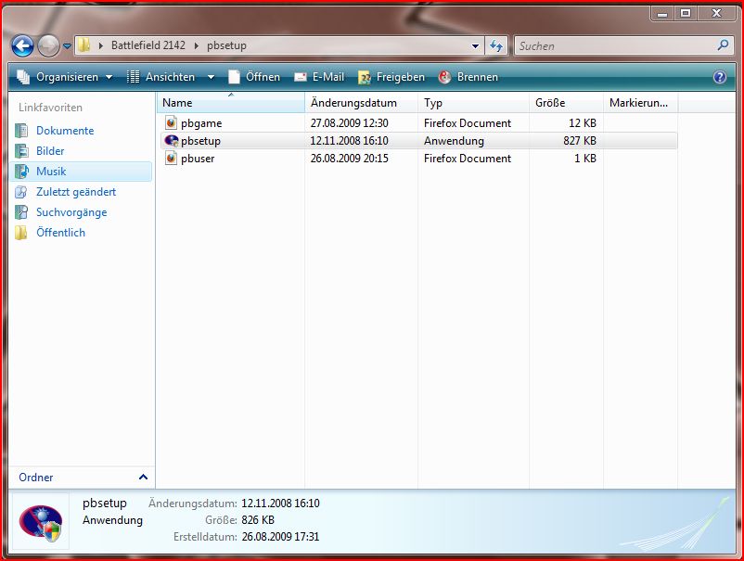This screenshot has width=744, height=561.
Task: Select pbsetup application in file list
Action: pos(419,141)
